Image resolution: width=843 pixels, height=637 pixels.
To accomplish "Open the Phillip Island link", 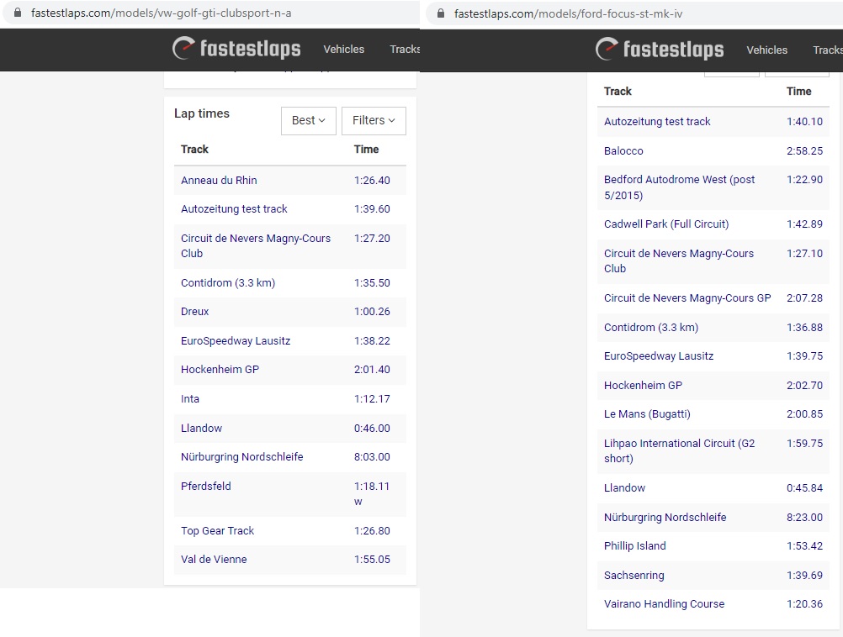I will pyautogui.click(x=634, y=546).
